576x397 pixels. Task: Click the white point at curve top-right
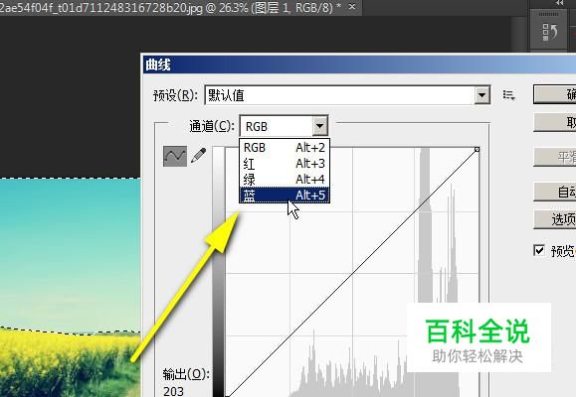coord(477,149)
